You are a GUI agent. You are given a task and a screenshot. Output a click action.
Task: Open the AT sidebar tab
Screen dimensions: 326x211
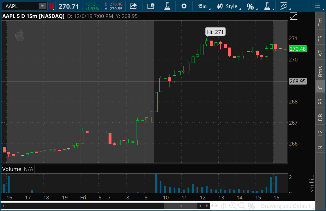coord(320,53)
